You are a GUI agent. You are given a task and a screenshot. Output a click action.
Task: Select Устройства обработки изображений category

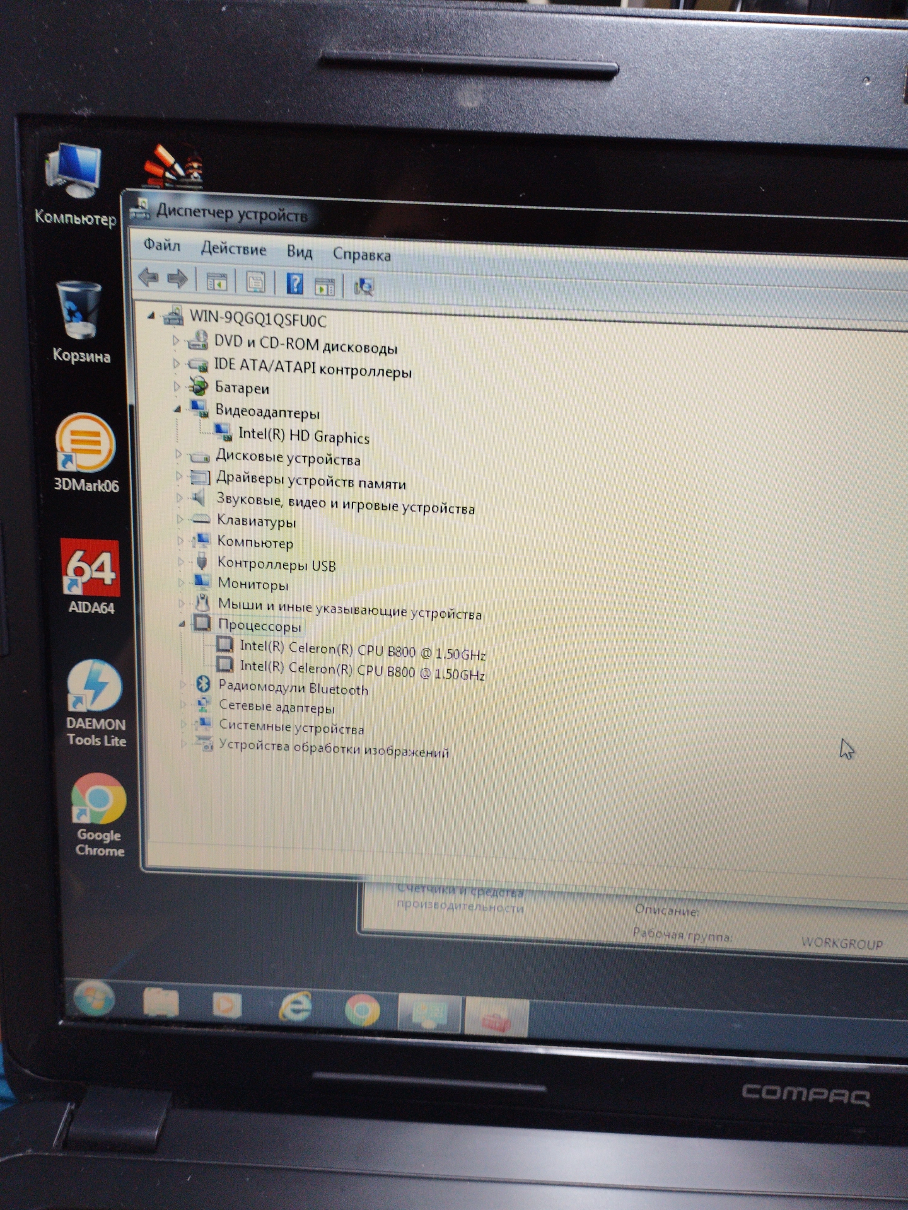pyautogui.click(x=334, y=749)
